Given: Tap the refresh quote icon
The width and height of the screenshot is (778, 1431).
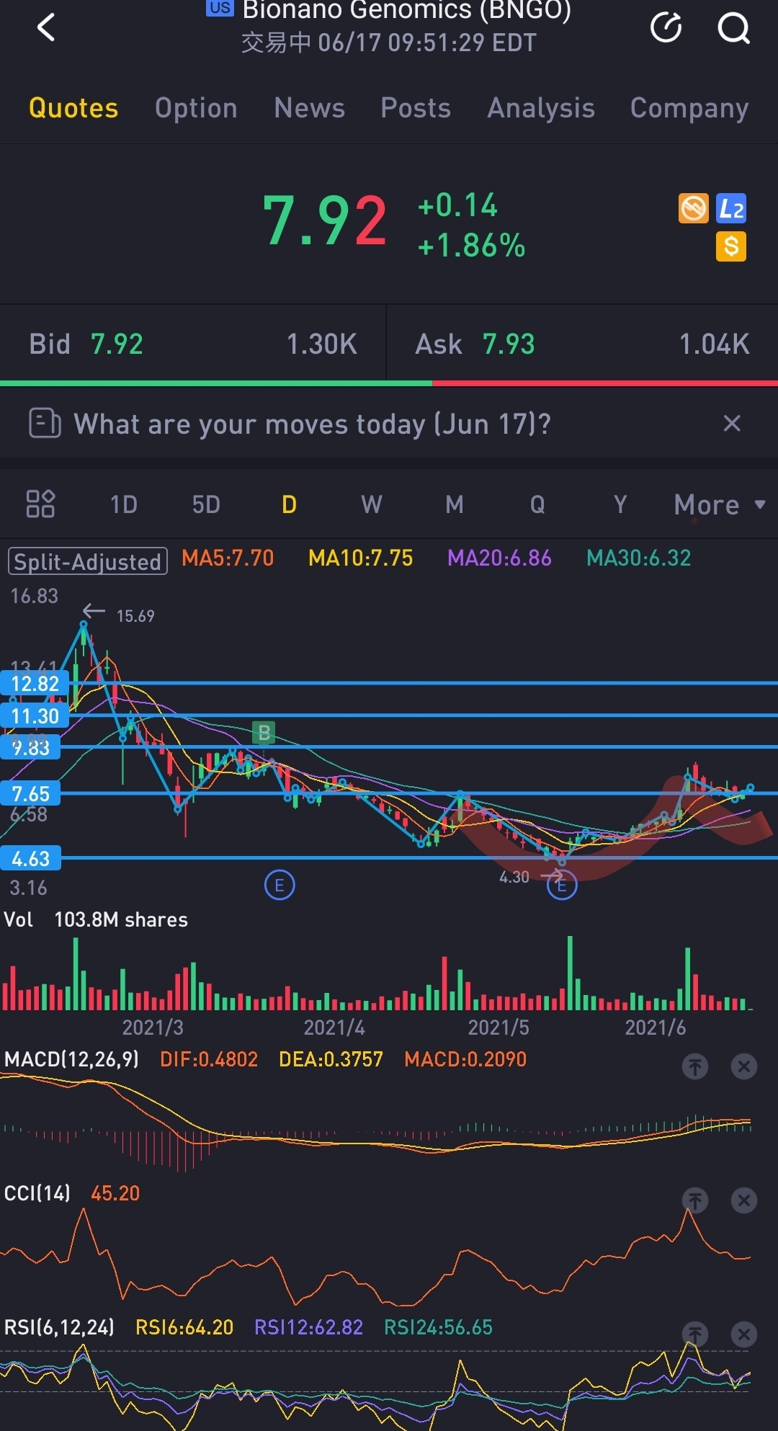Looking at the screenshot, I should pyautogui.click(x=666, y=28).
